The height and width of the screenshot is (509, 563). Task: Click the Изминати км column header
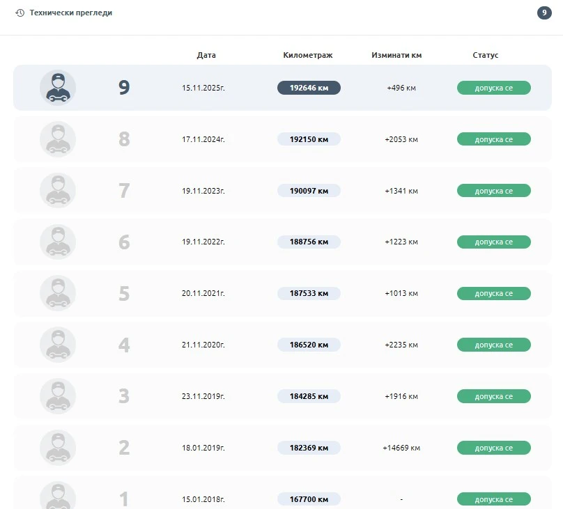pos(396,55)
